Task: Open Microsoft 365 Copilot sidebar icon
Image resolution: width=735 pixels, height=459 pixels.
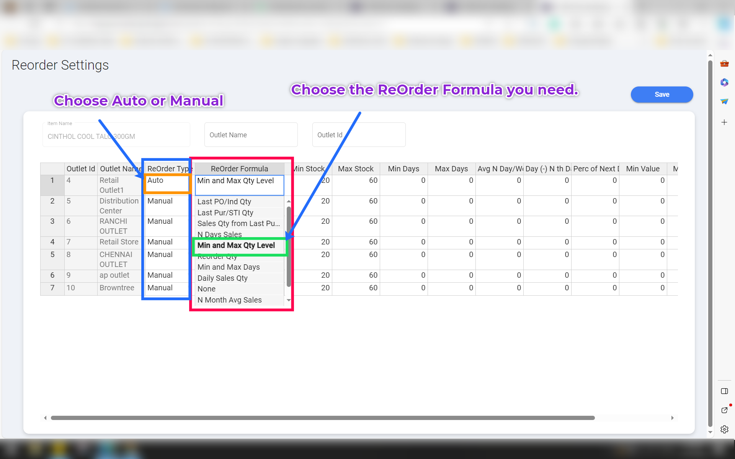Action: click(x=724, y=82)
